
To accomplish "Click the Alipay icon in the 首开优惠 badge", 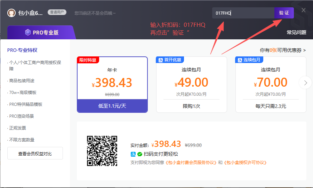I will click(161, 60).
